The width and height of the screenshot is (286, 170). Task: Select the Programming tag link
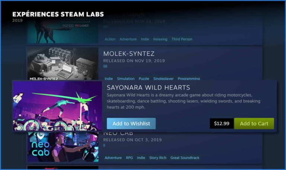[x=189, y=79]
